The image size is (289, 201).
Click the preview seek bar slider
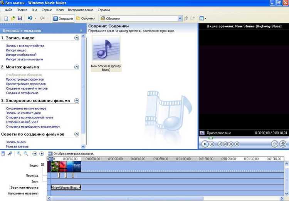[210, 138]
